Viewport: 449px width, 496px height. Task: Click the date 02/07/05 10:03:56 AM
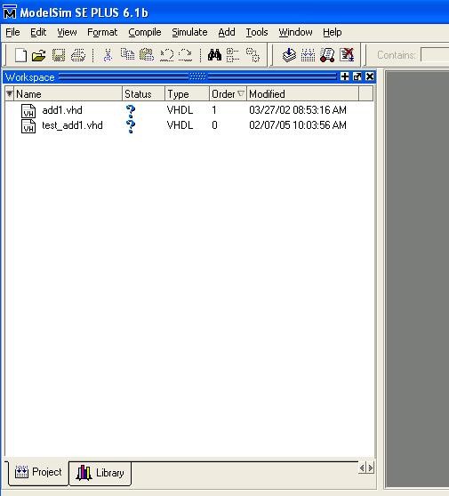pos(298,125)
